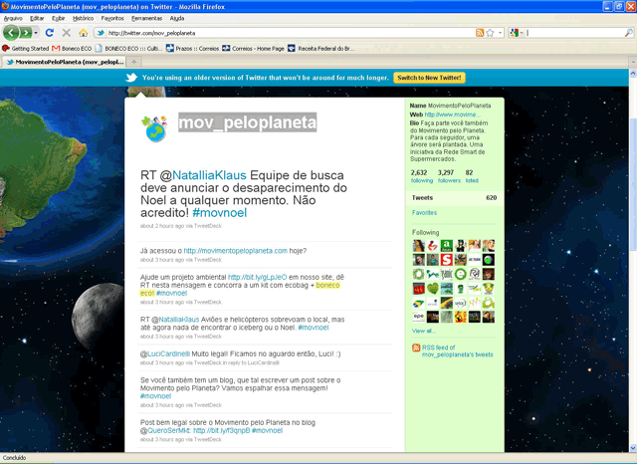Open epe following avatar

coord(418,317)
